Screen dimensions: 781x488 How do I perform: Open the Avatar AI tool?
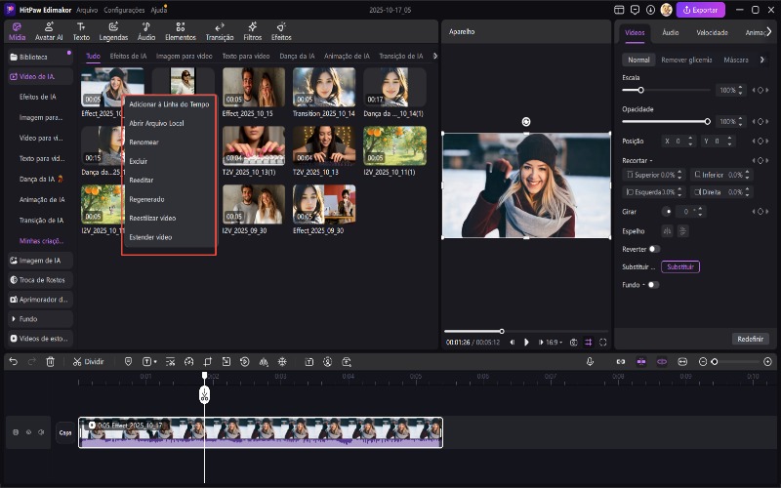(x=49, y=31)
